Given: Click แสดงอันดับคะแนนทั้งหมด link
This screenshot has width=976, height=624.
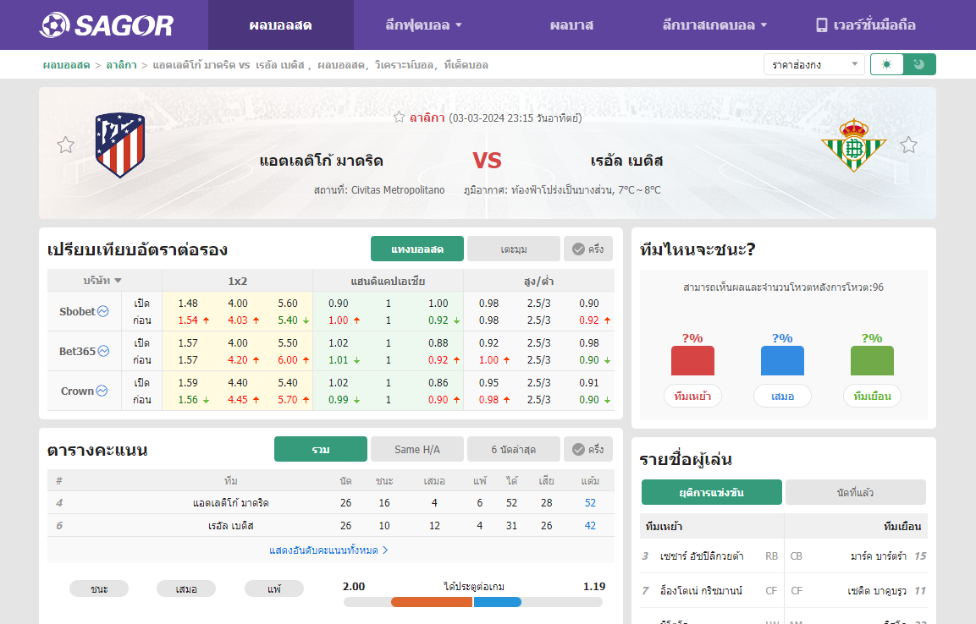Looking at the screenshot, I should point(328,550).
